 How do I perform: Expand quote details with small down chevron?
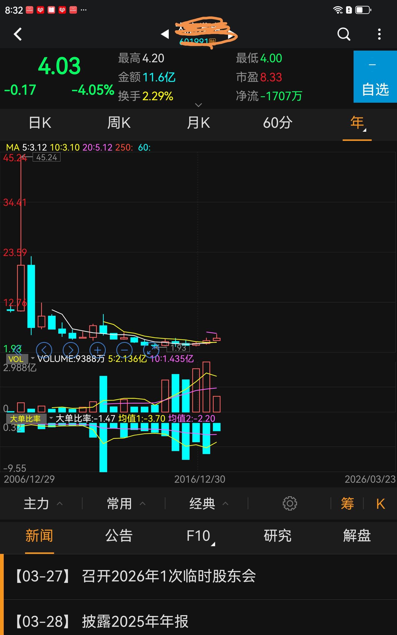point(198,105)
